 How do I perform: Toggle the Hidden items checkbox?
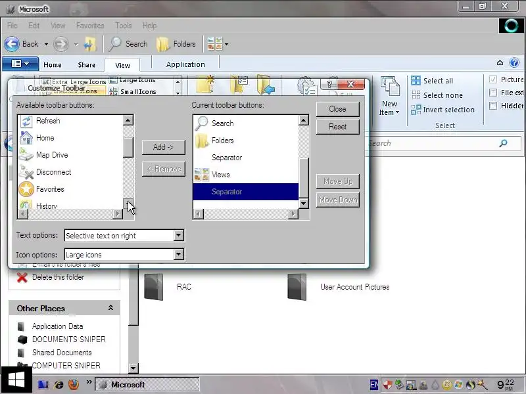pos(492,106)
